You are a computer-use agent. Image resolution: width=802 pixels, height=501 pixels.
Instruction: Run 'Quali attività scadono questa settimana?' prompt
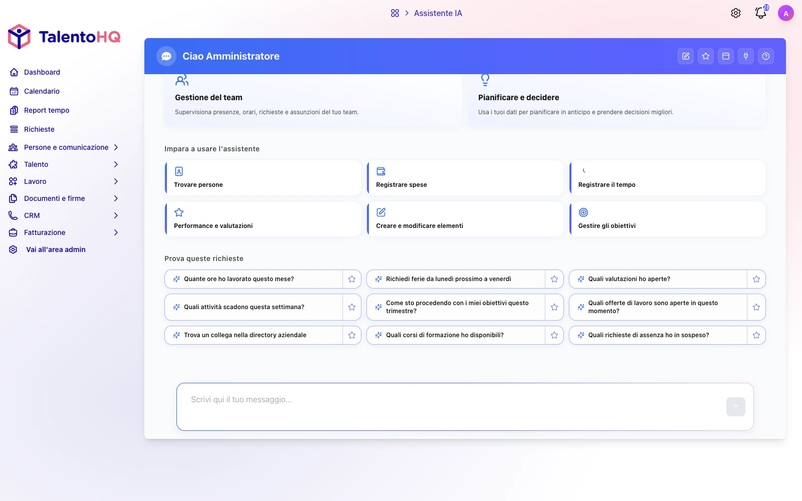point(254,307)
